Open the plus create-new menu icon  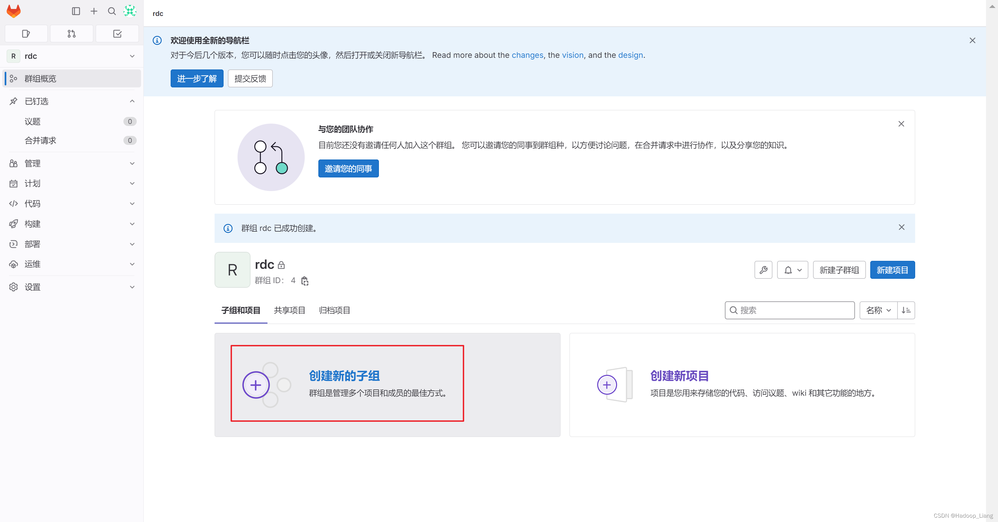[x=94, y=11]
